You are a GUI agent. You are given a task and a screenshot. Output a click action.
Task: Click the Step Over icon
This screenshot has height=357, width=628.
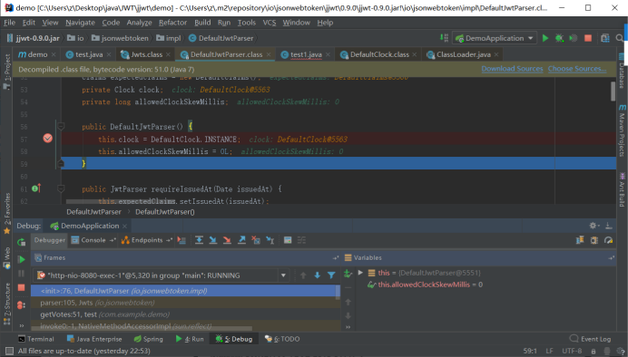click(199, 240)
